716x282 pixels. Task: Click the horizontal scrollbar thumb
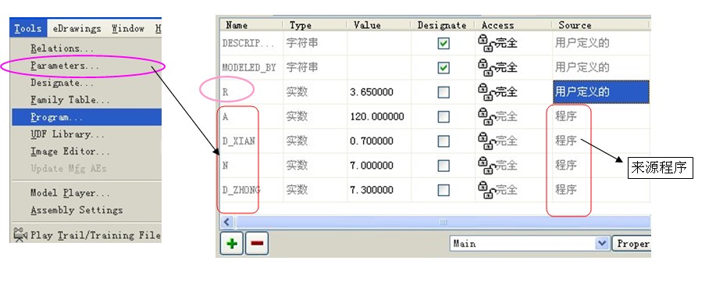443,222
